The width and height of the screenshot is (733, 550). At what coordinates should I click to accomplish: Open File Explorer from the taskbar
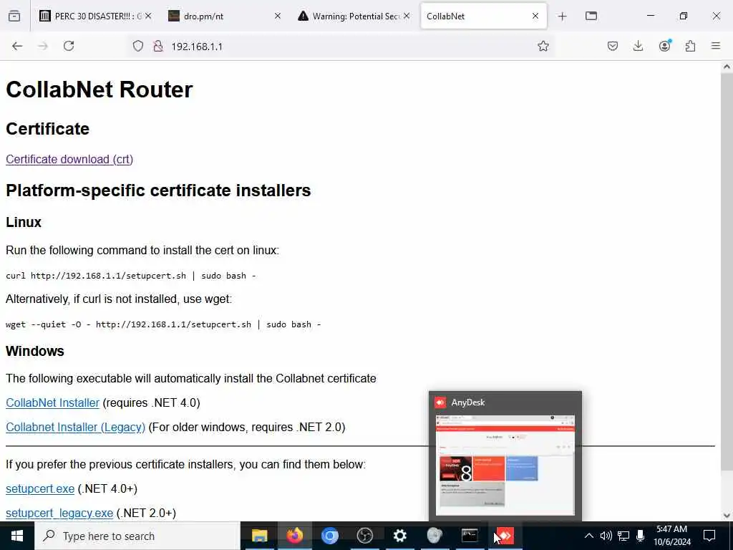click(x=259, y=536)
